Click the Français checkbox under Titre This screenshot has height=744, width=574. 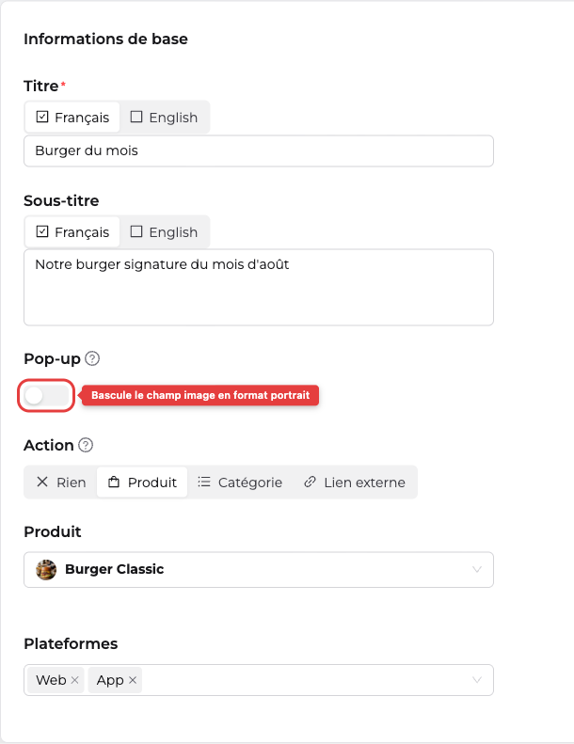(x=42, y=117)
